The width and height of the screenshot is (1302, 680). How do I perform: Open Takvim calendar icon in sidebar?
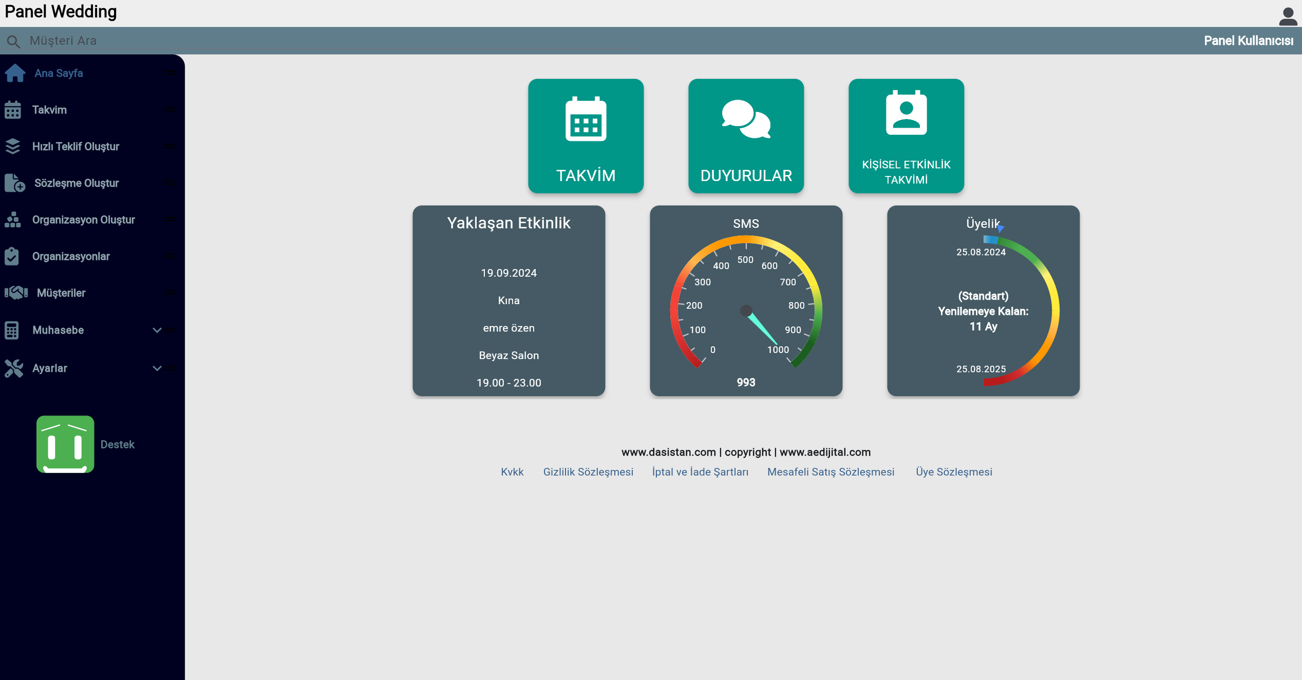(13, 110)
